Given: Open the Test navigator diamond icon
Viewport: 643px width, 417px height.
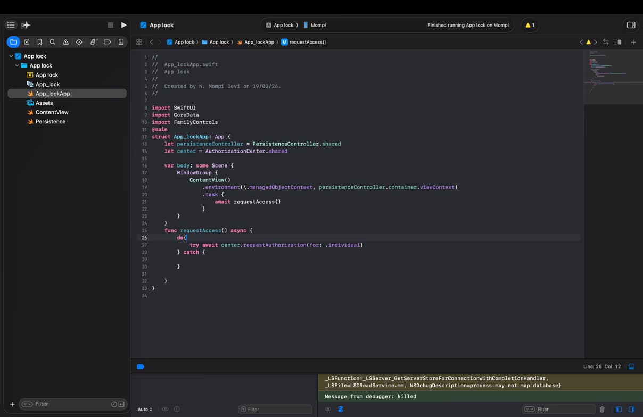Looking at the screenshot, I should tap(79, 42).
